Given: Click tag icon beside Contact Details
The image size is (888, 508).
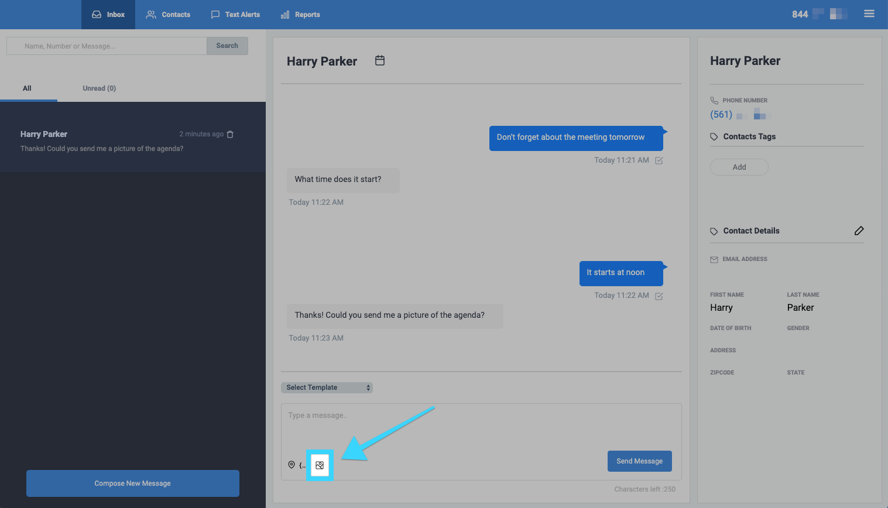Looking at the screenshot, I should [x=714, y=231].
